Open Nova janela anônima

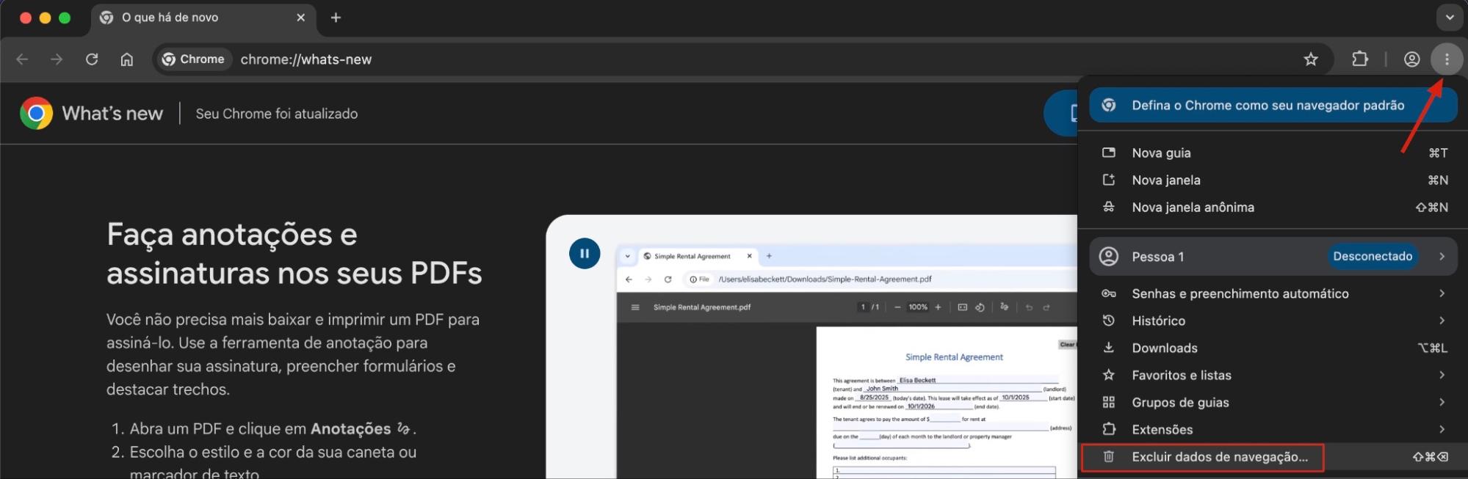pos(1273,207)
